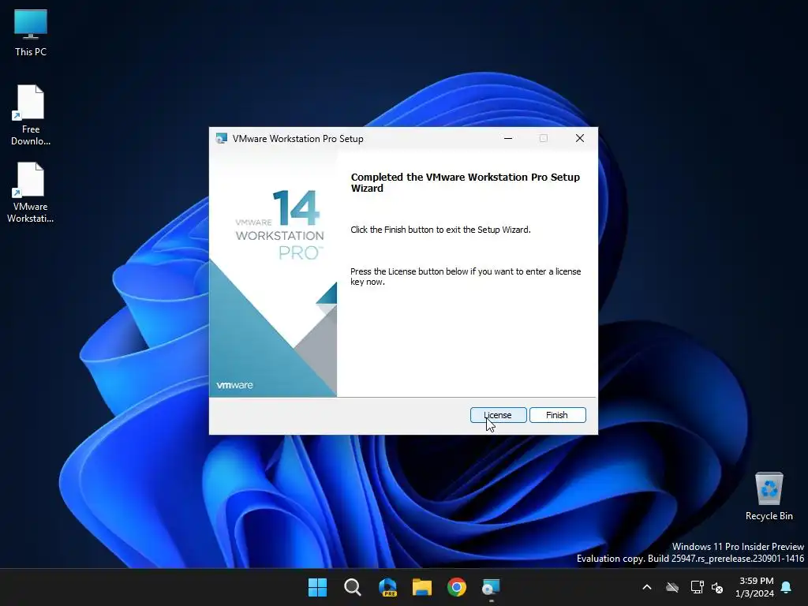Screen dimensions: 808x606
Task: Click Finish to exit the Setup Wizard
Action: [x=557, y=415]
